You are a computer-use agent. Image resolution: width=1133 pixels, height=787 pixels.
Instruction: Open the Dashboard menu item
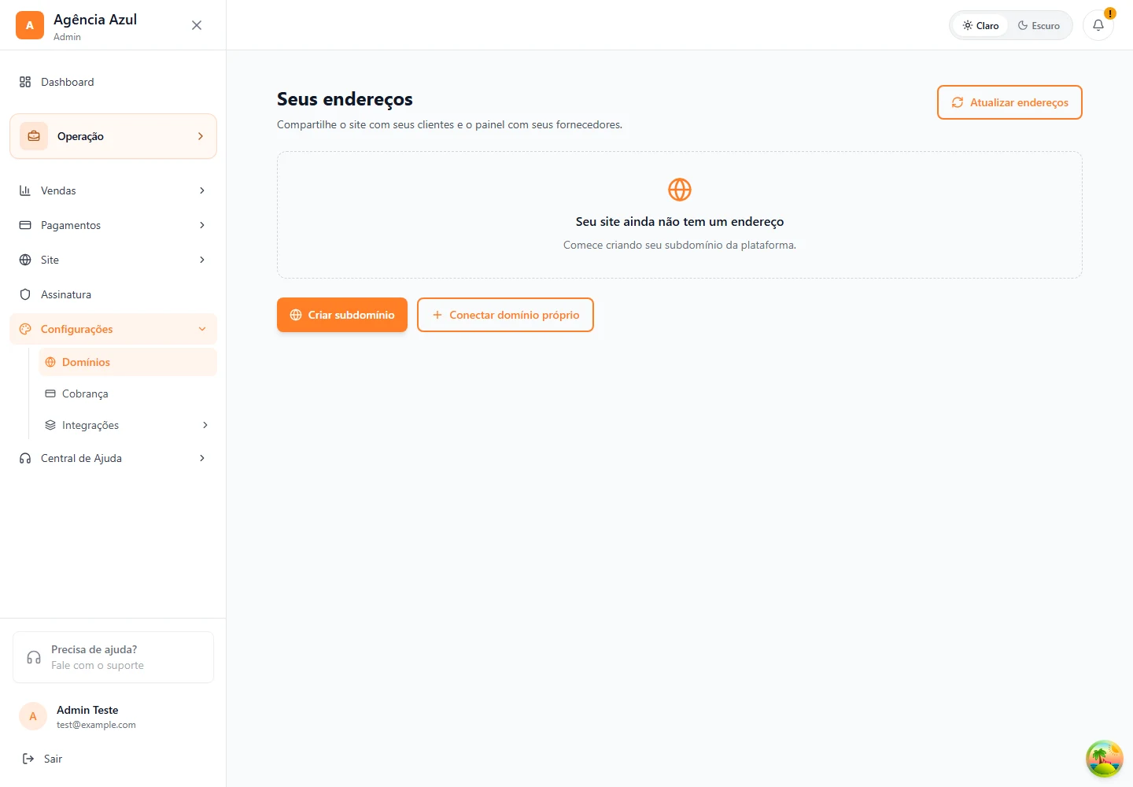pyautogui.click(x=113, y=82)
